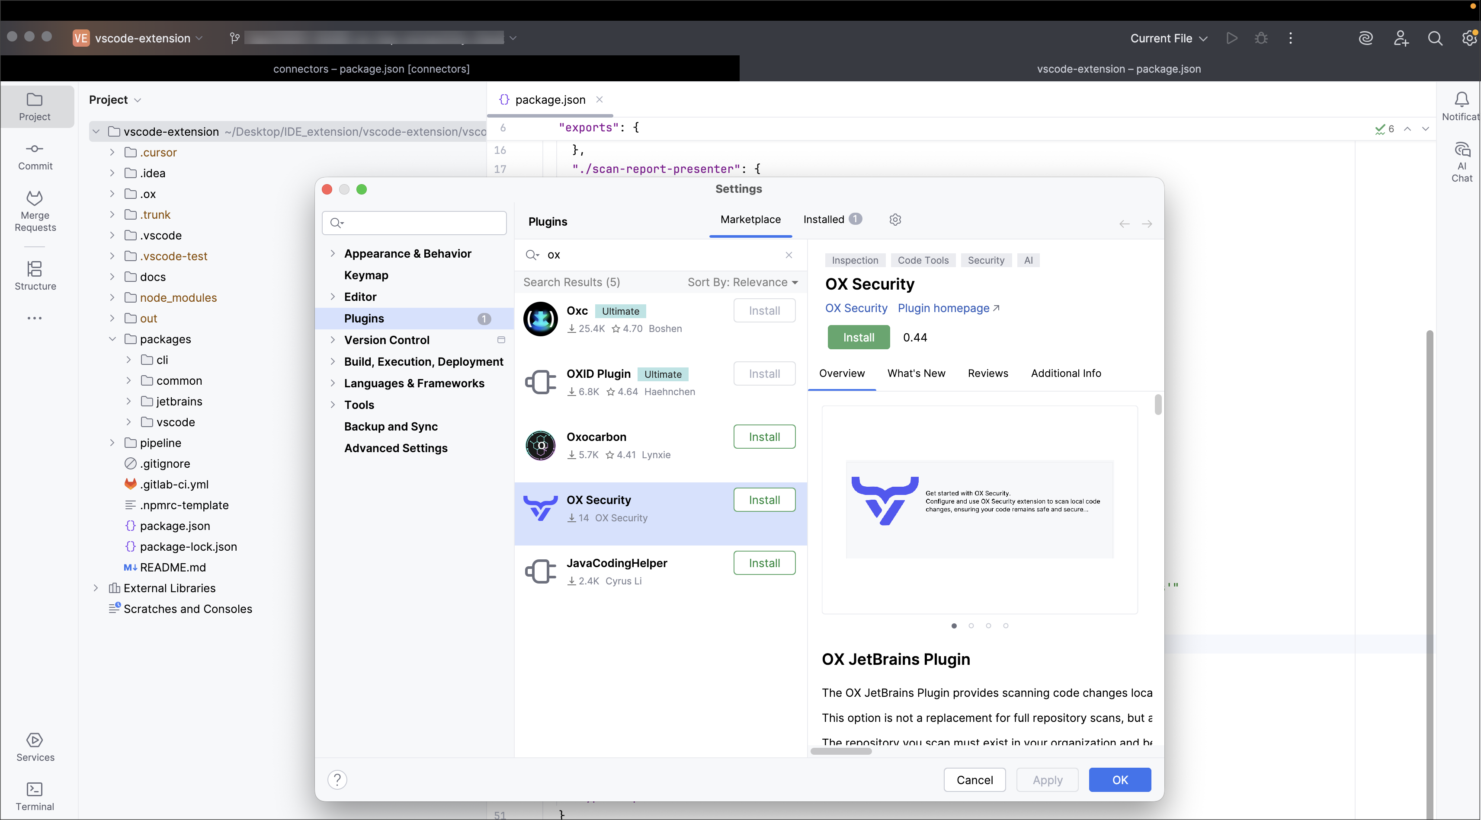
Task: Collapse the packages folder in project tree
Action: pos(112,339)
